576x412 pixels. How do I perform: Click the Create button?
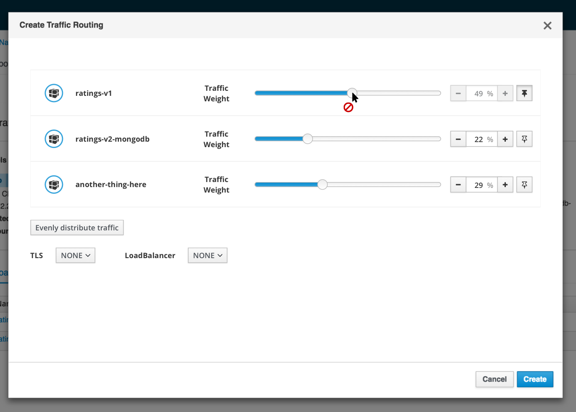click(535, 379)
